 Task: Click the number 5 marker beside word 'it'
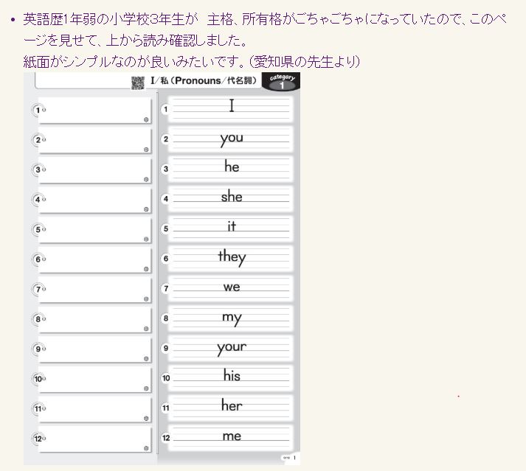166,228
